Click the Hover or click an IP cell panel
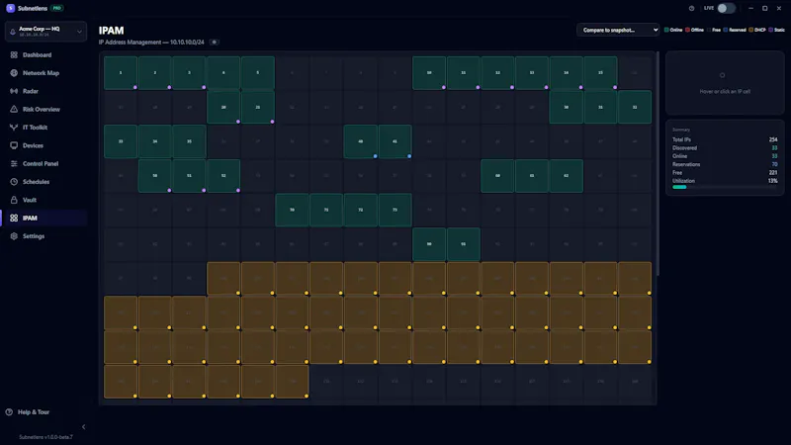Screen dimensions: 791x445 725,83
